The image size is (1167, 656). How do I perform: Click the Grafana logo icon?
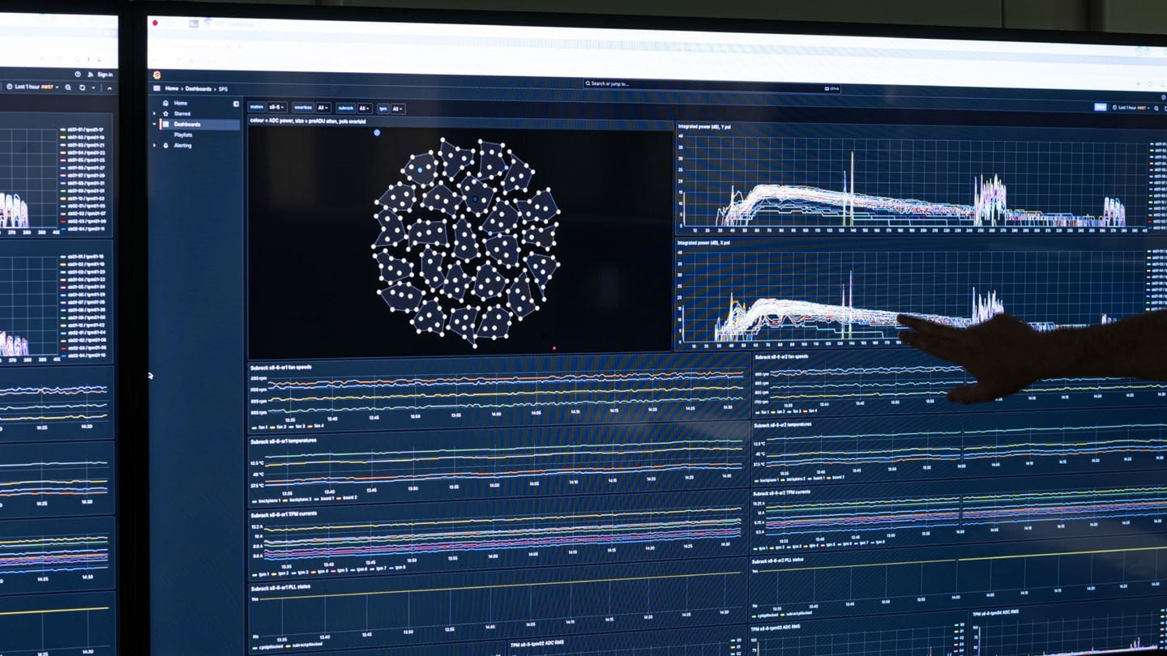(156, 75)
